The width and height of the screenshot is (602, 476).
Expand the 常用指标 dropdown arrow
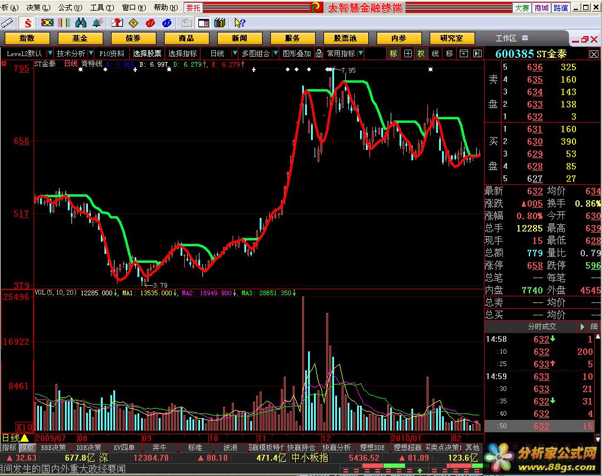(x=360, y=53)
